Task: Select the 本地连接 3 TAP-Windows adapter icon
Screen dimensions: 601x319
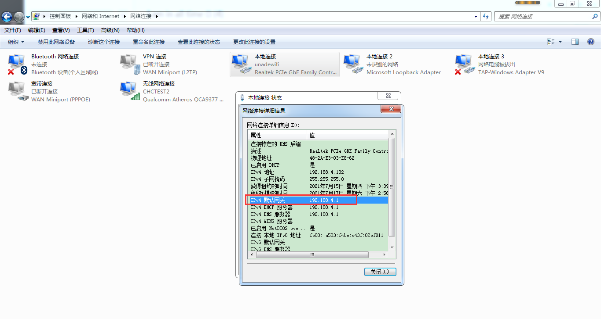Action: coord(465,64)
